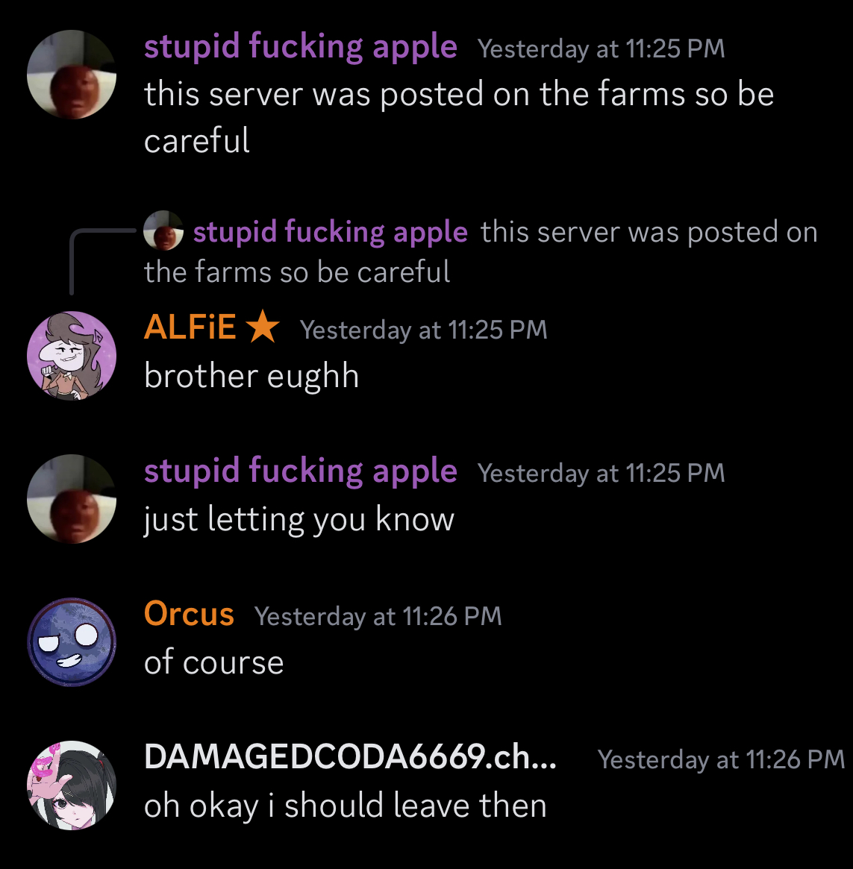Image resolution: width=853 pixels, height=869 pixels.
Task: Click small avatar in reply preview
Action: [163, 230]
